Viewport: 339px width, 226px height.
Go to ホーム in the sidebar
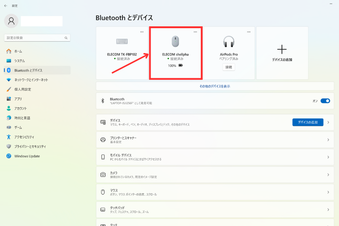click(x=37, y=51)
